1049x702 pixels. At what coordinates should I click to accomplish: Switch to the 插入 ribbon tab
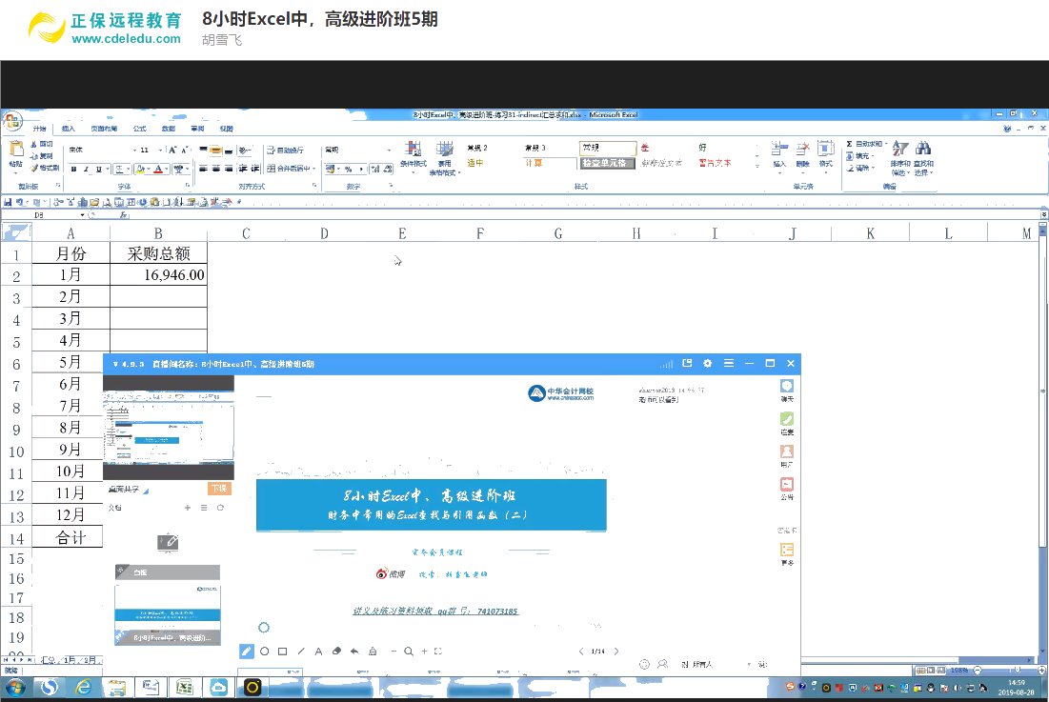69,129
